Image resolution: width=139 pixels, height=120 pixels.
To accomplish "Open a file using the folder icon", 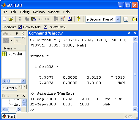I will click(x=11, y=19).
